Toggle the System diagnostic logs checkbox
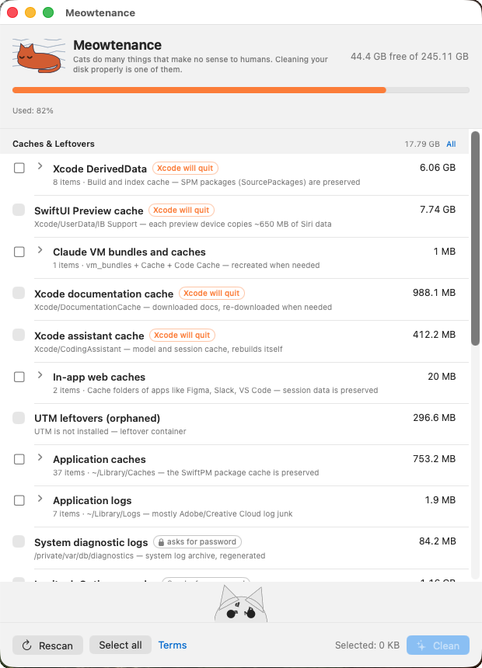The height and width of the screenshot is (668, 482). coord(19,541)
